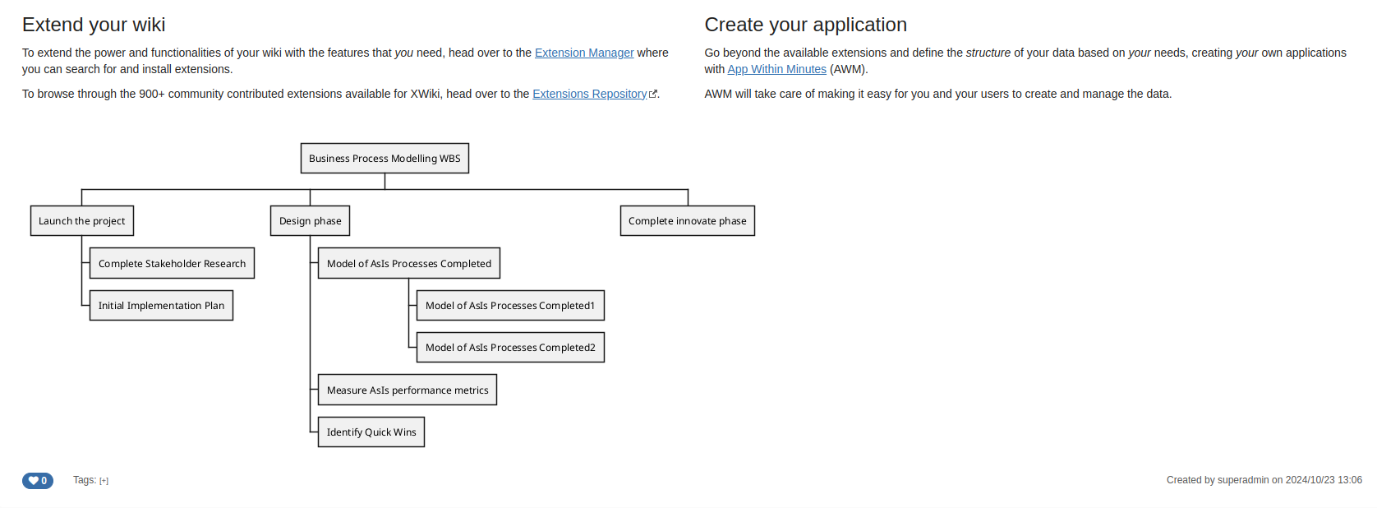Select the Business Process Modelling WBS node
The width and height of the screenshot is (1377, 508).
click(x=385, y=159)
